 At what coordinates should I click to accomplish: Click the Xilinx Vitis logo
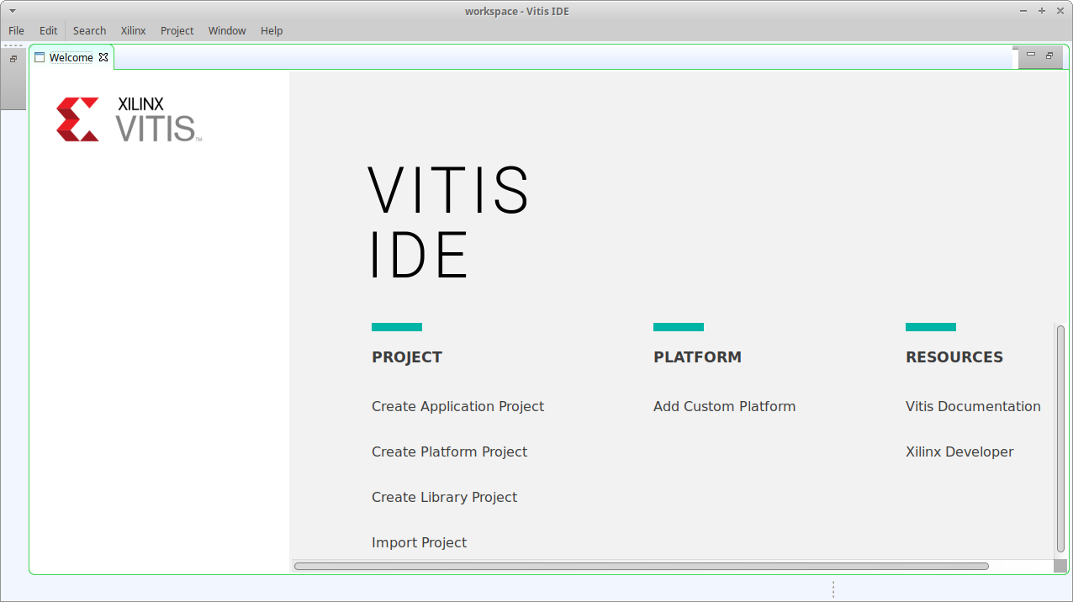click(129, 119)
